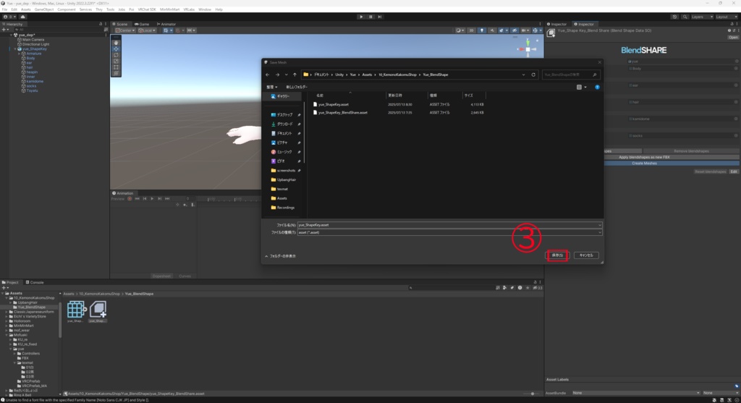Click フォルダーの非表示 hide folders toggle
The height and width of the screenshot is (403, 741).
pyautogui.click(x=280, y=256)
